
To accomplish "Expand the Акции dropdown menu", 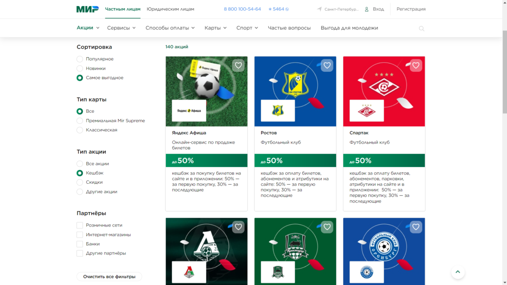I will [88, 28].
